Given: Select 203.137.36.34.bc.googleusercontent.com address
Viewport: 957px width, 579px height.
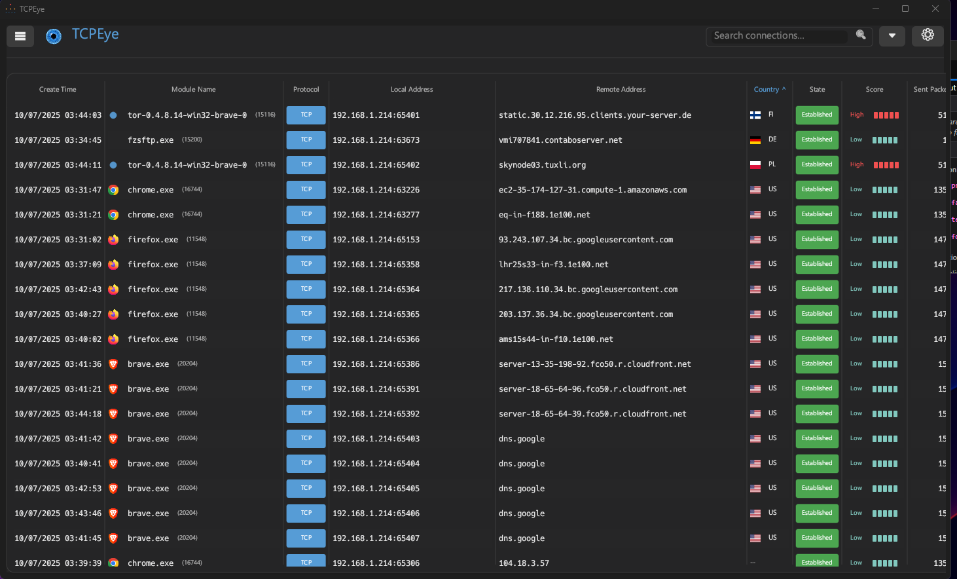Looking at the screenshot, I should [586, 314].
